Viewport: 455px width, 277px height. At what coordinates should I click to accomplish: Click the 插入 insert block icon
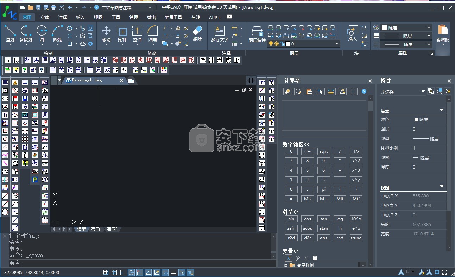point(352,34)
